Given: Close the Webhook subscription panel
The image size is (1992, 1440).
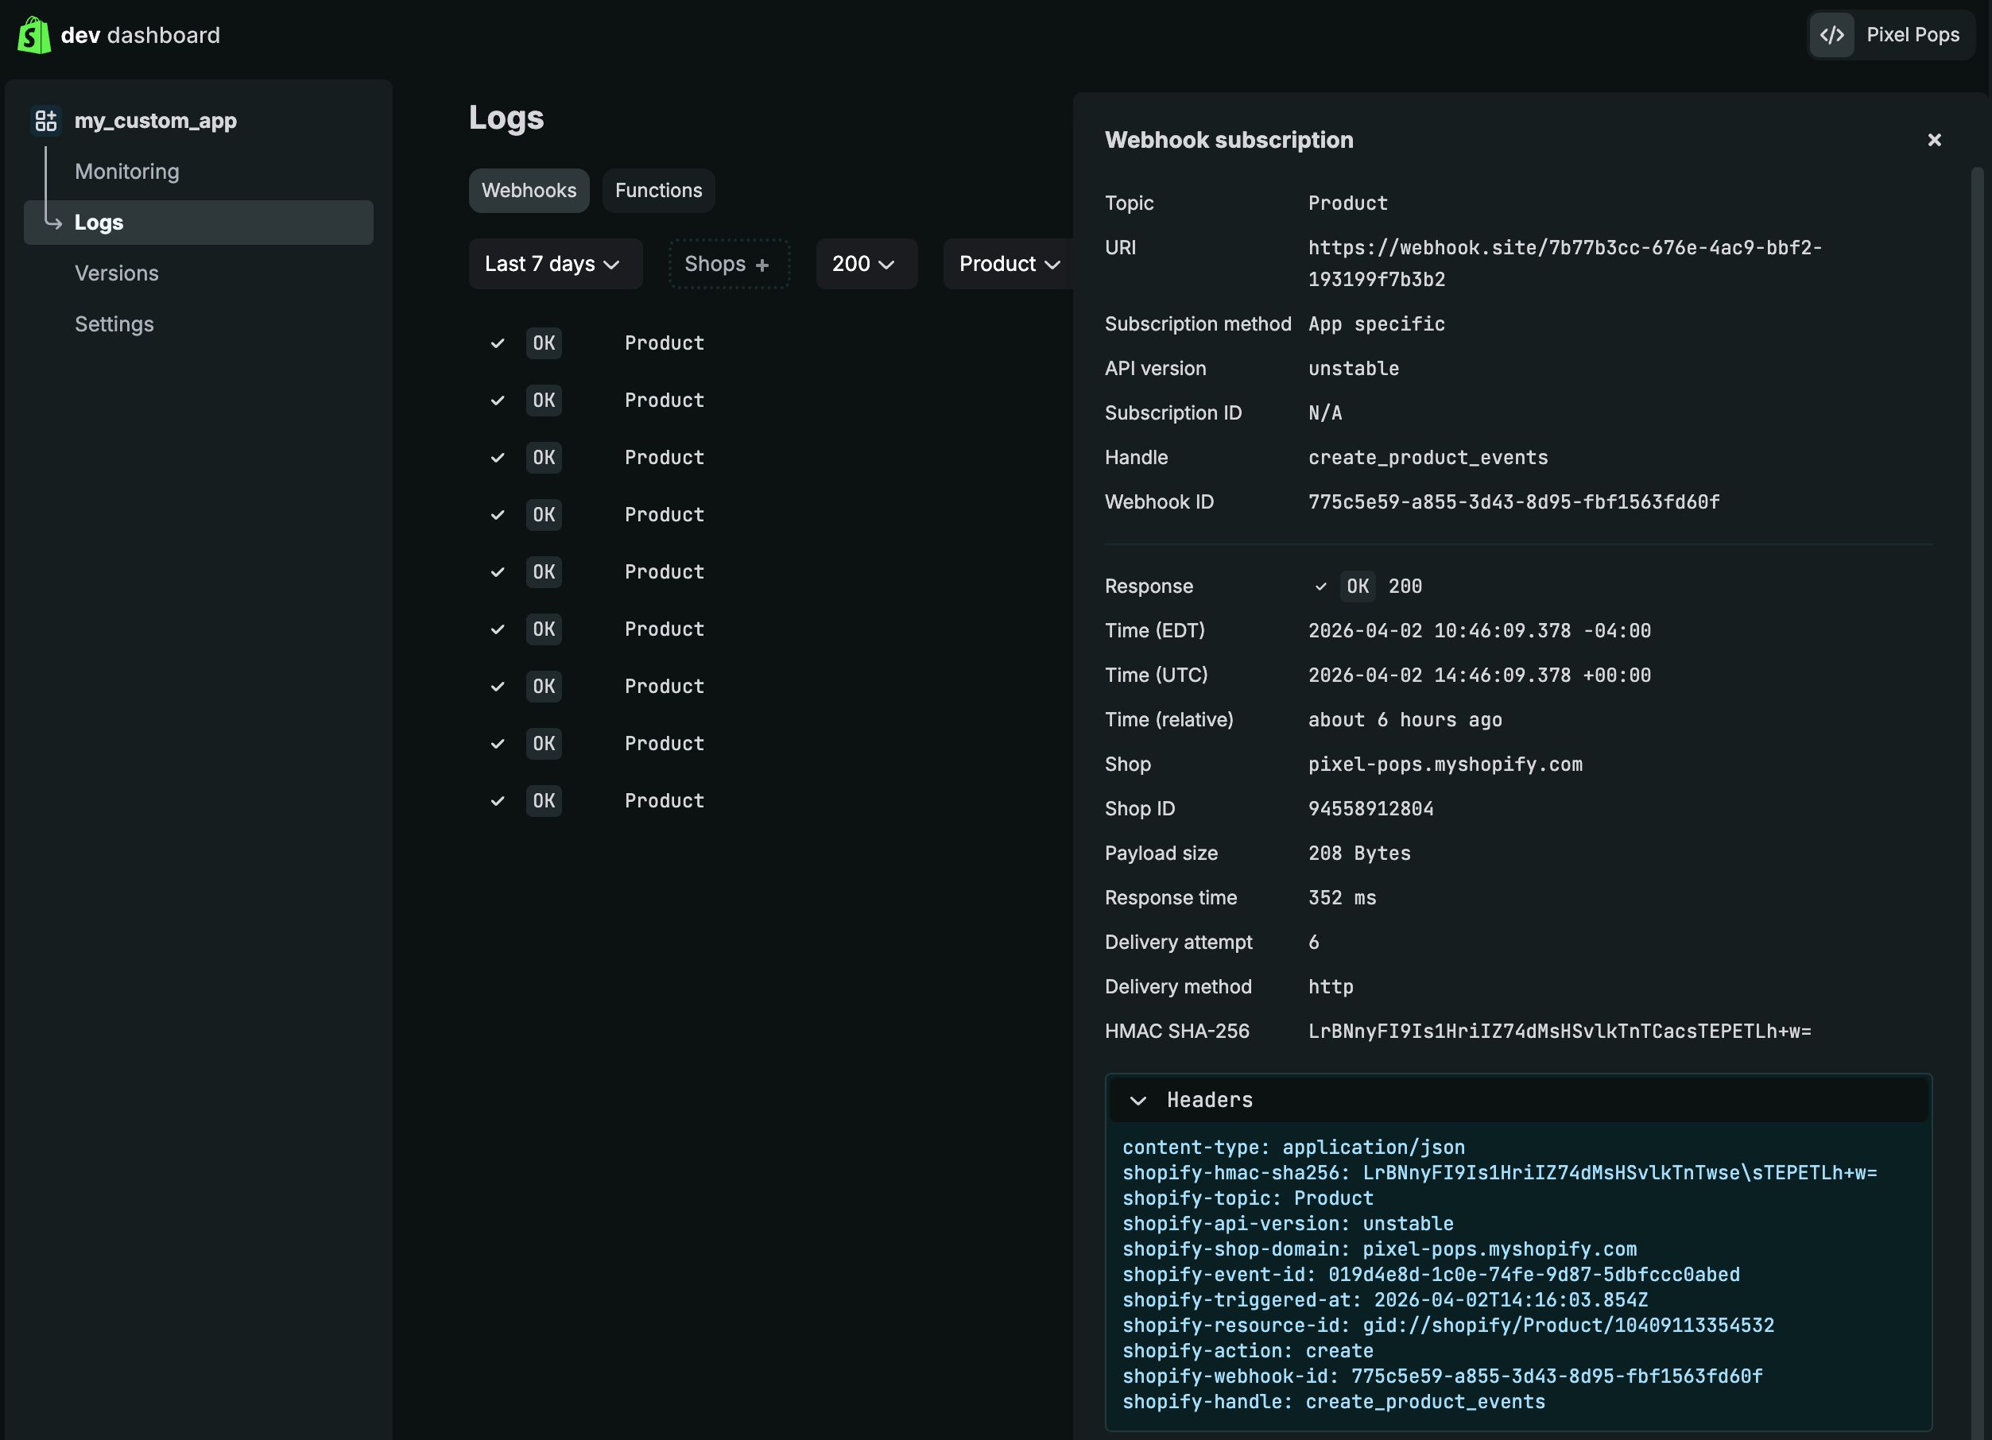Looking at the screenshot, I should [x=1934, y=141].
